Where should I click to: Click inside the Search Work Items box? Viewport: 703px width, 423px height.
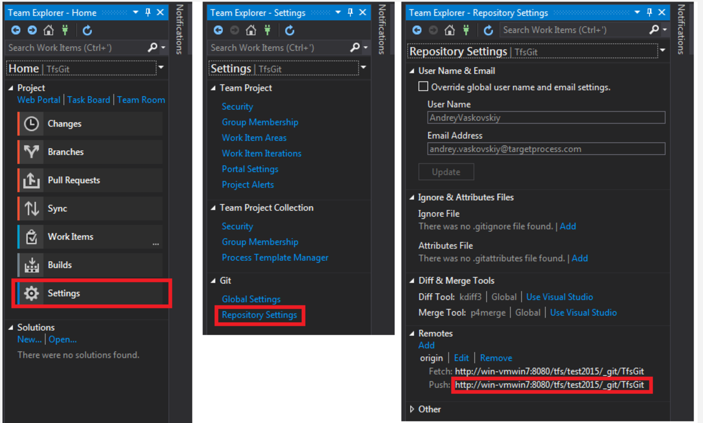coord(69,48)
